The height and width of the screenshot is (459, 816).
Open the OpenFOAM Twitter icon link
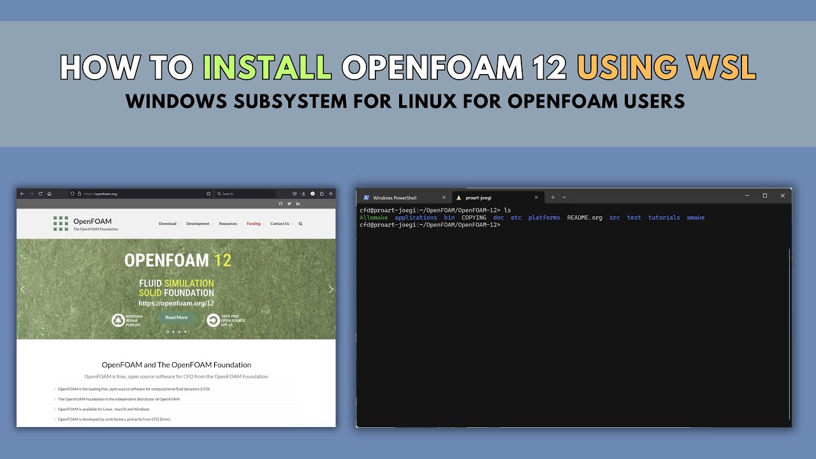coord(289,203)
